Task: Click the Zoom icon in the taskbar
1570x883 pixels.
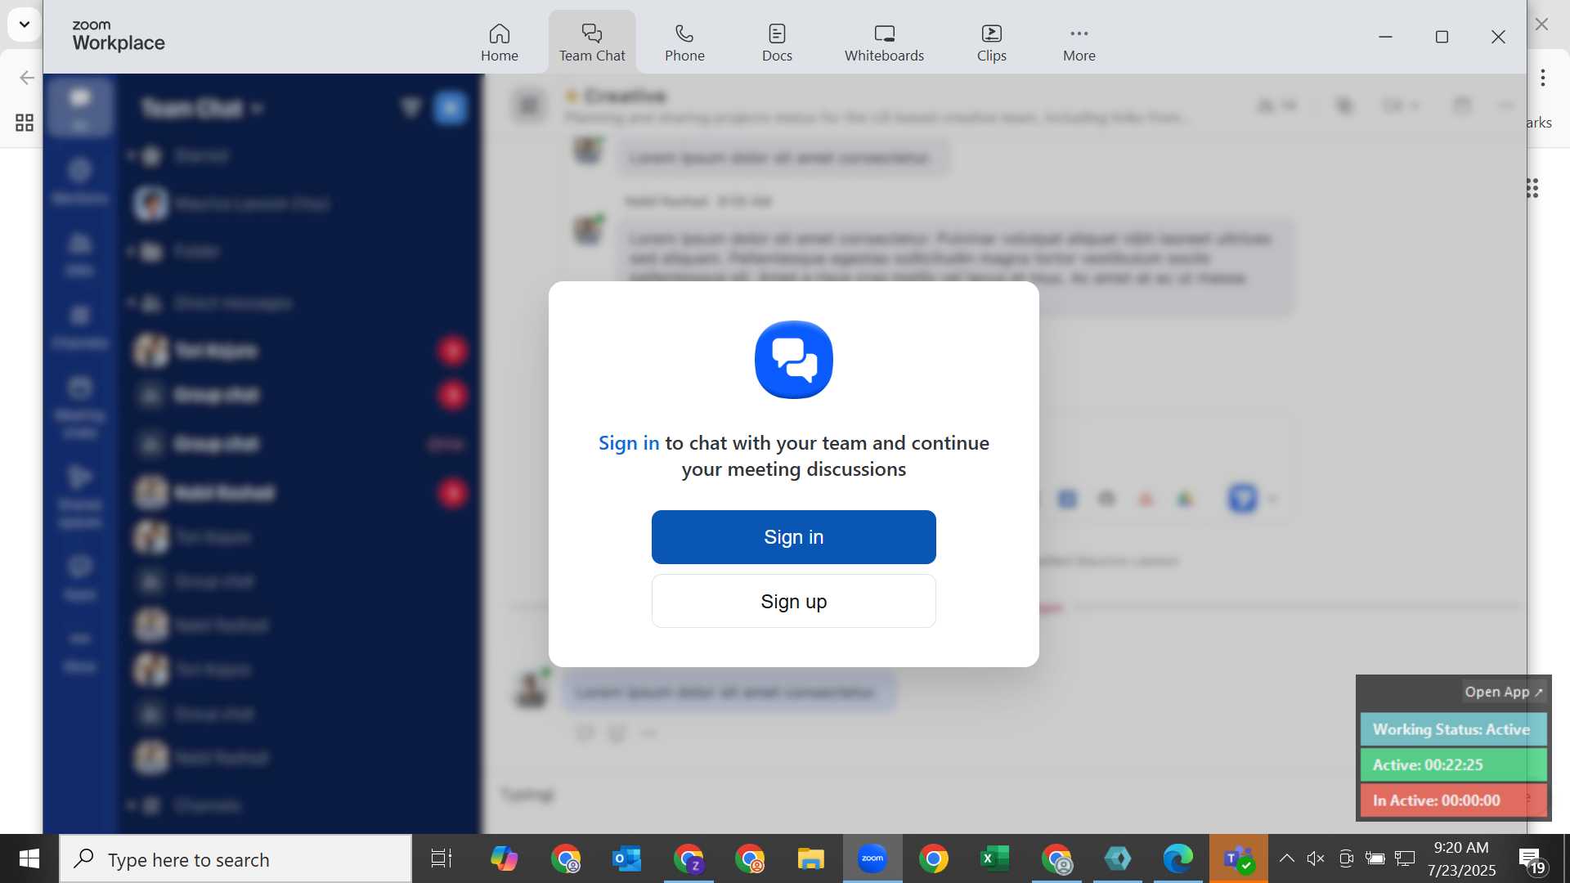Action: coord(872,858)
